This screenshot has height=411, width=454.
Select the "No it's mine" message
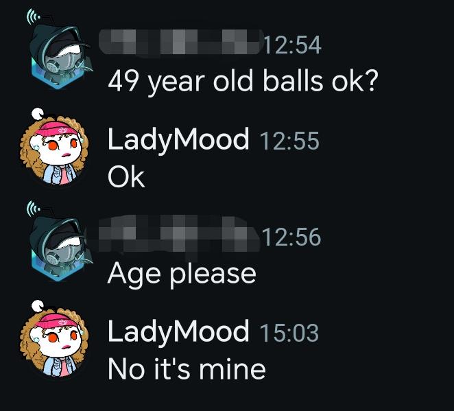tap(187, 368)
